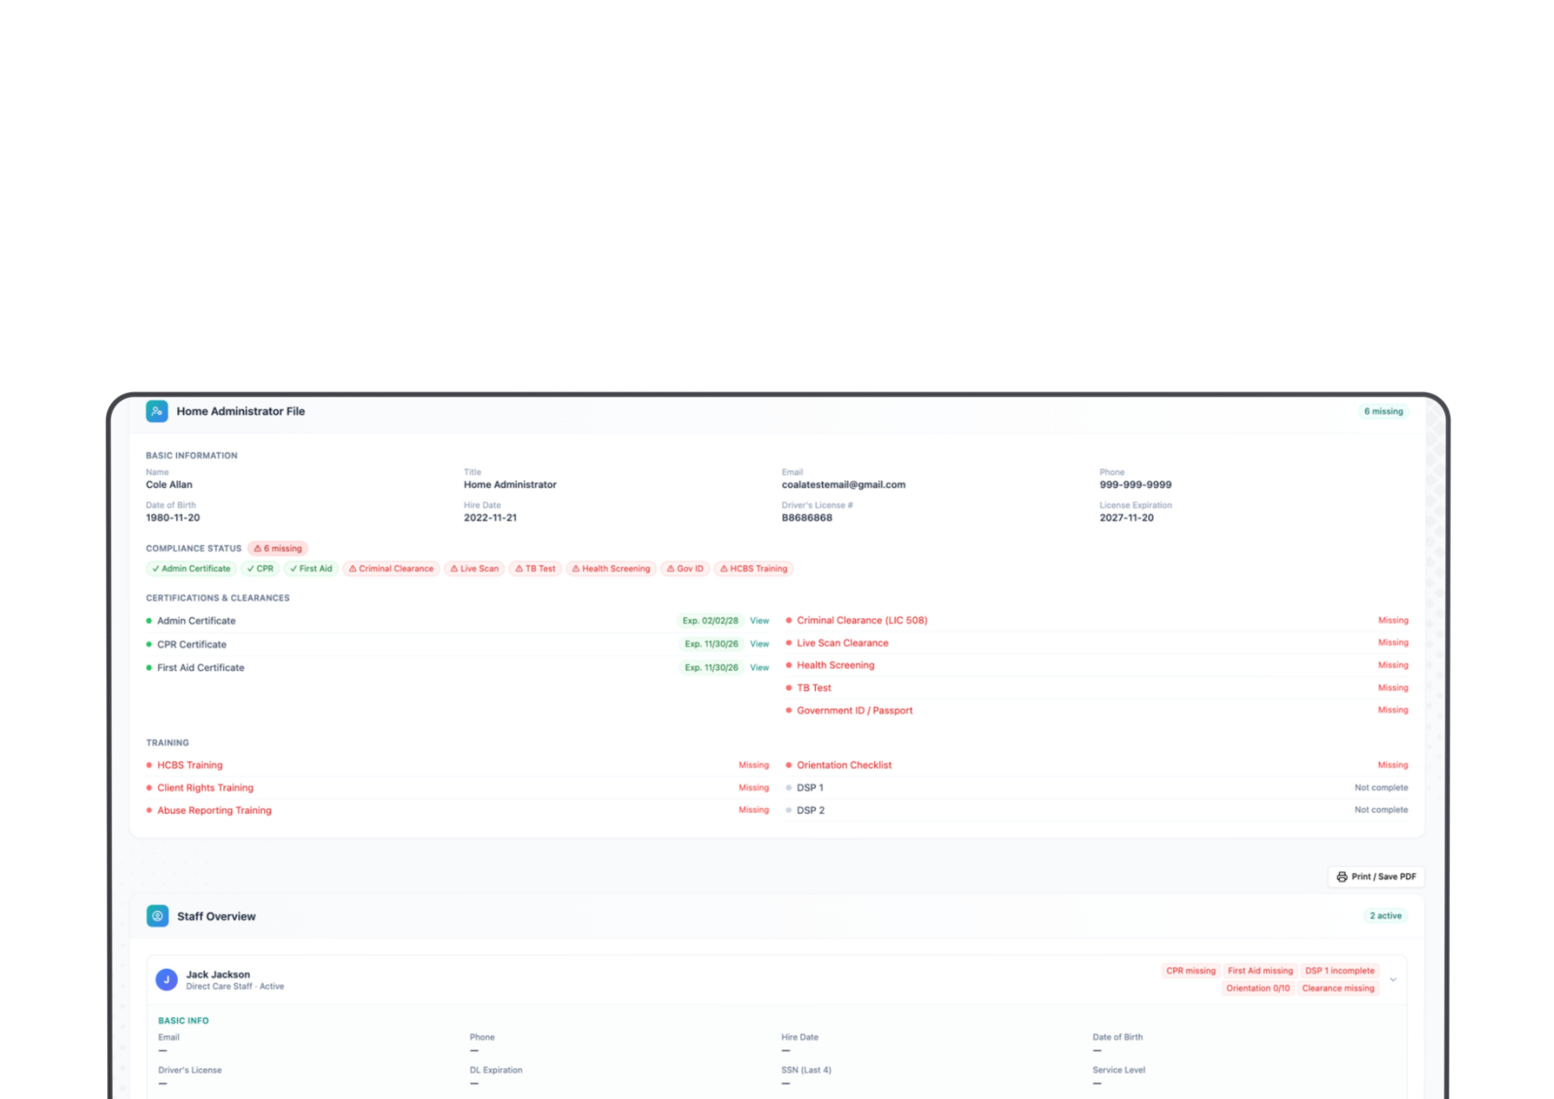Click the phone number 999-999-9999
The image size is (1554, 1099).
click(x=1135, y=485)
